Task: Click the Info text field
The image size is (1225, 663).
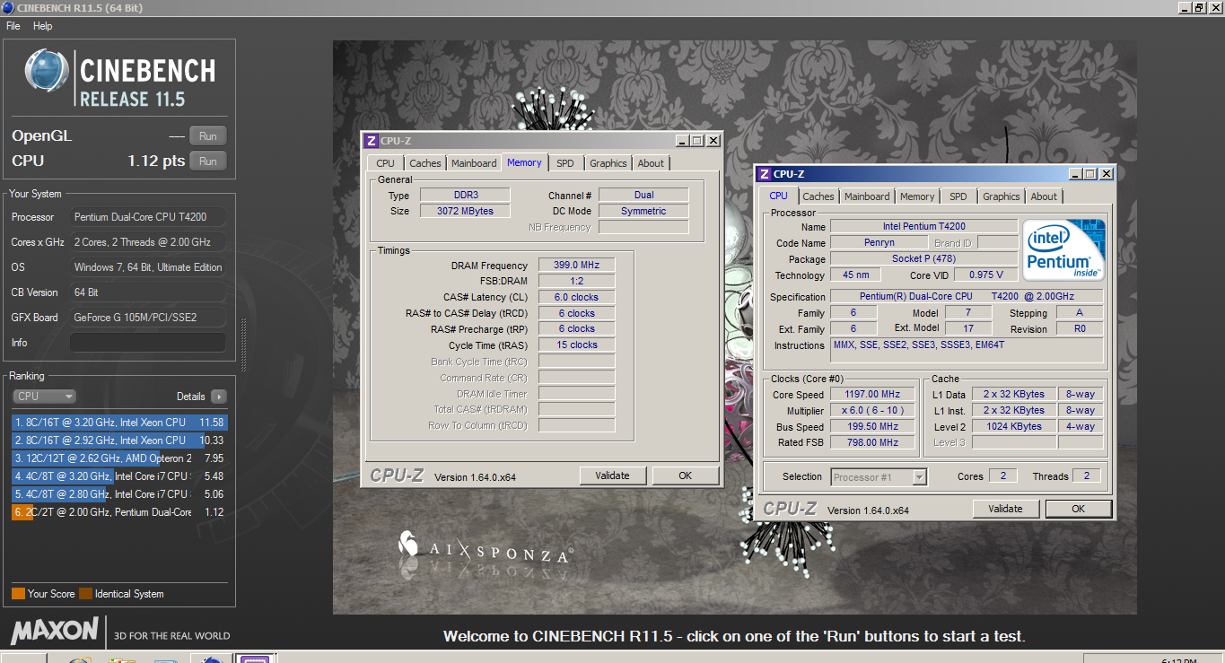Action: (148, 343)
